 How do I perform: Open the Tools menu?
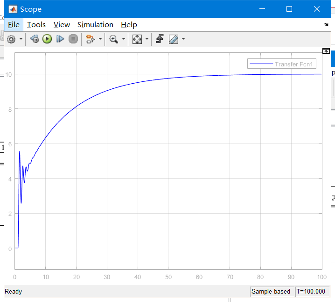36,25
